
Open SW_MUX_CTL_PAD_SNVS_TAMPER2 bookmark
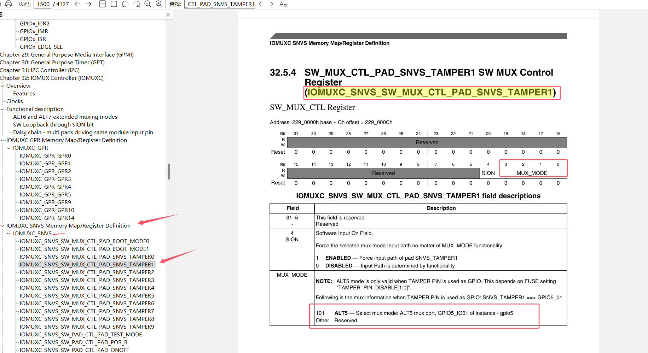pos(87,272)
